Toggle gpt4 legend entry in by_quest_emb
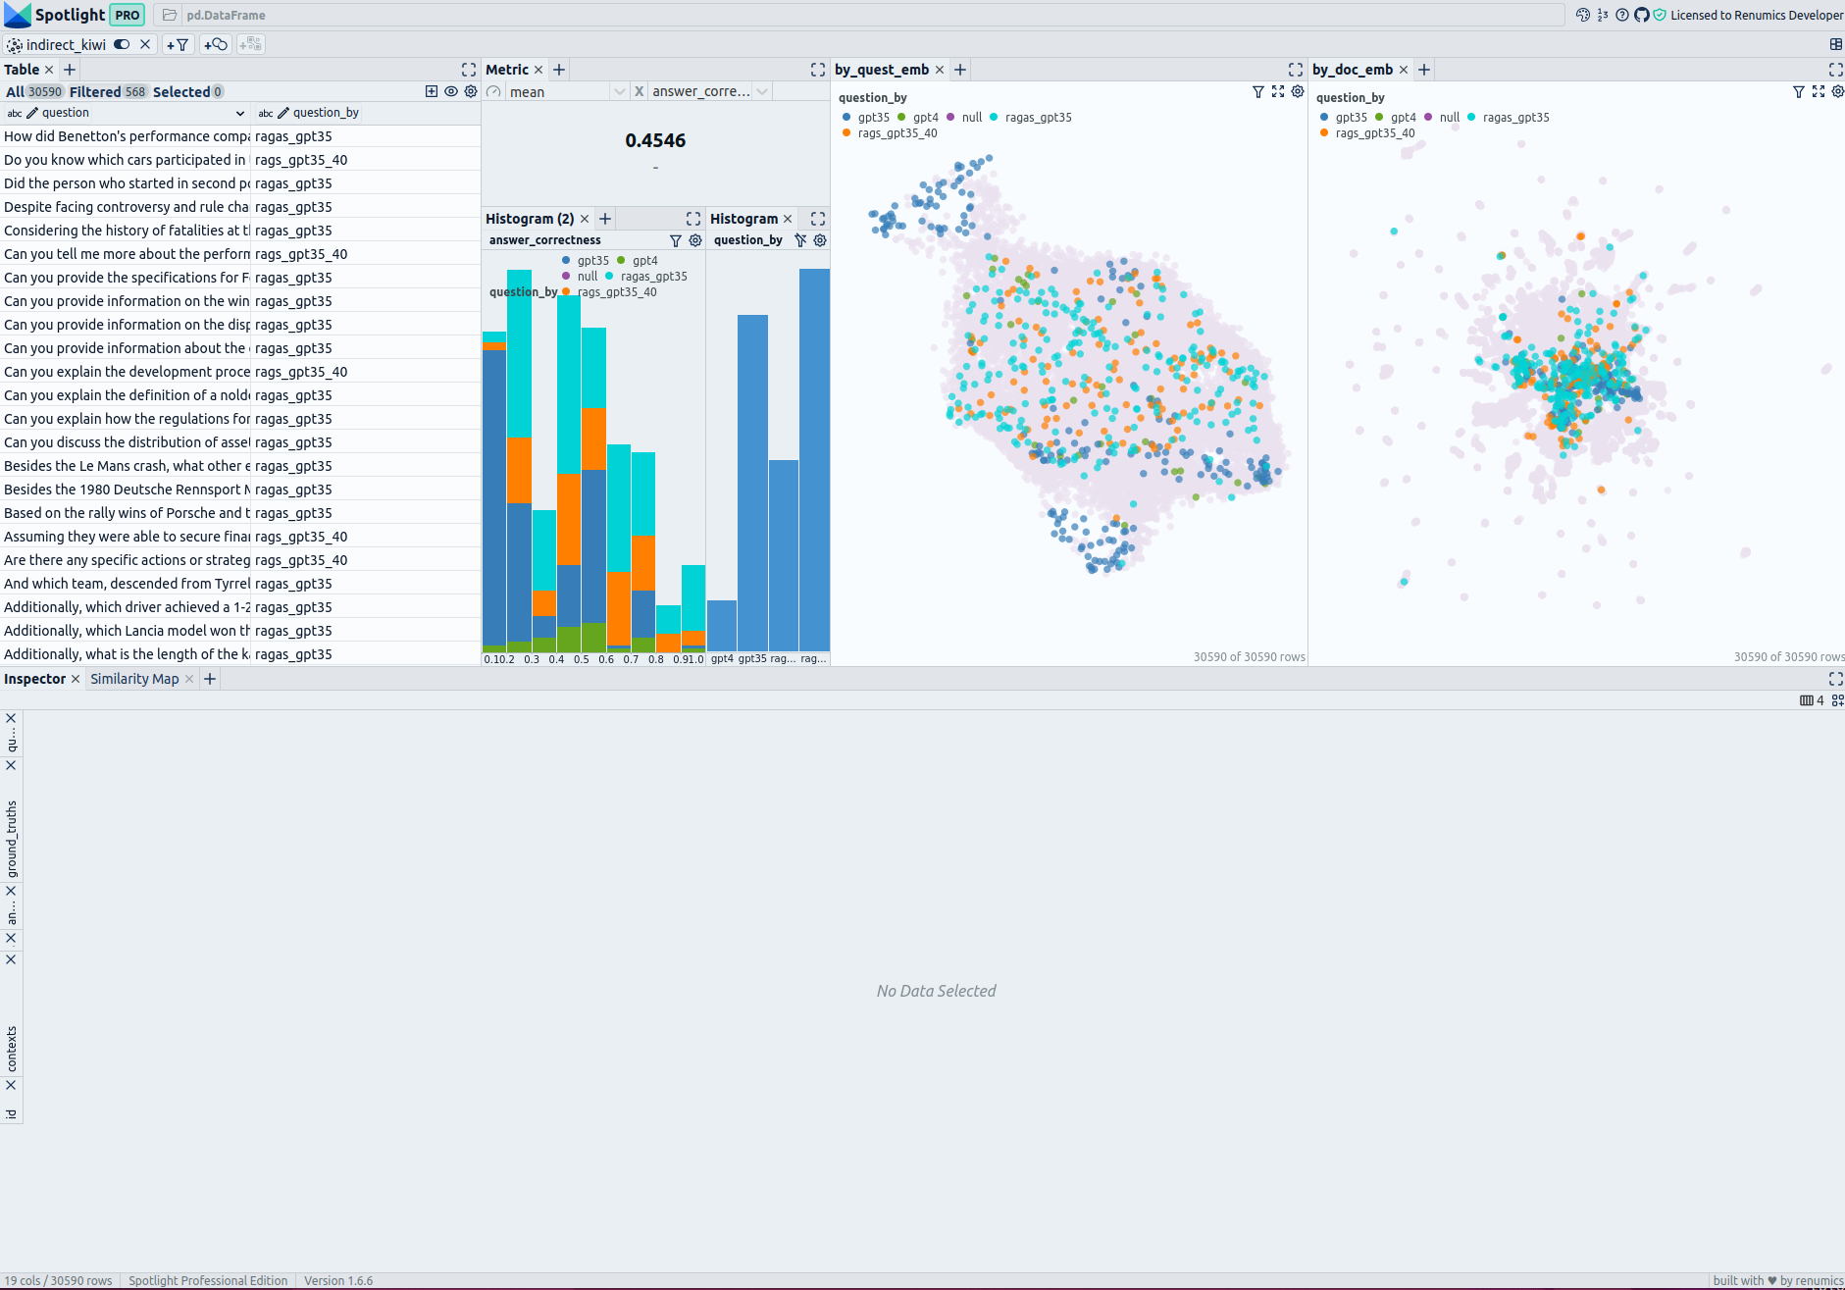The width and height of the screenshot is (1845, 1290). tap(918, 117)
